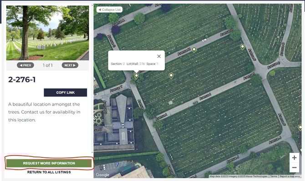The height and width of the screenshot is (181, 305).
Task: Select the map pin below the info popup
Action: pos(137,76)
